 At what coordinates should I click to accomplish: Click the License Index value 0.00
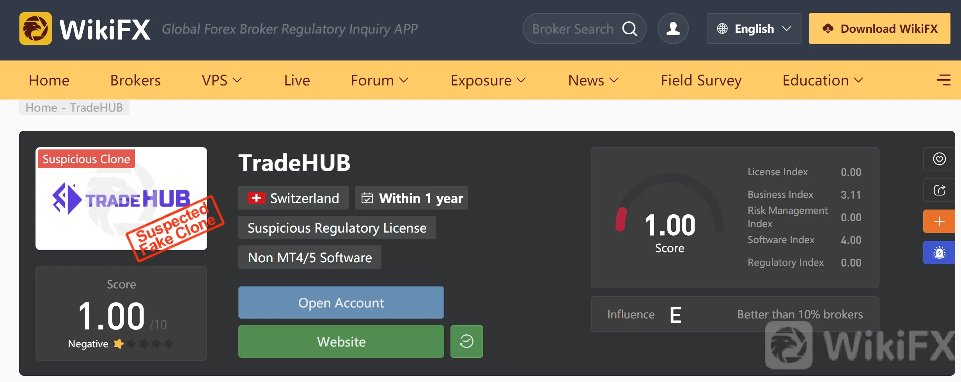(x=851, y=172)
